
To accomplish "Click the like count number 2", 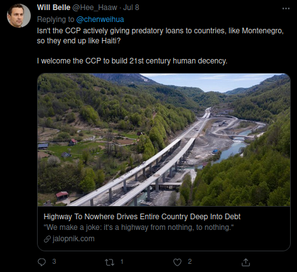I will point(190,261).
